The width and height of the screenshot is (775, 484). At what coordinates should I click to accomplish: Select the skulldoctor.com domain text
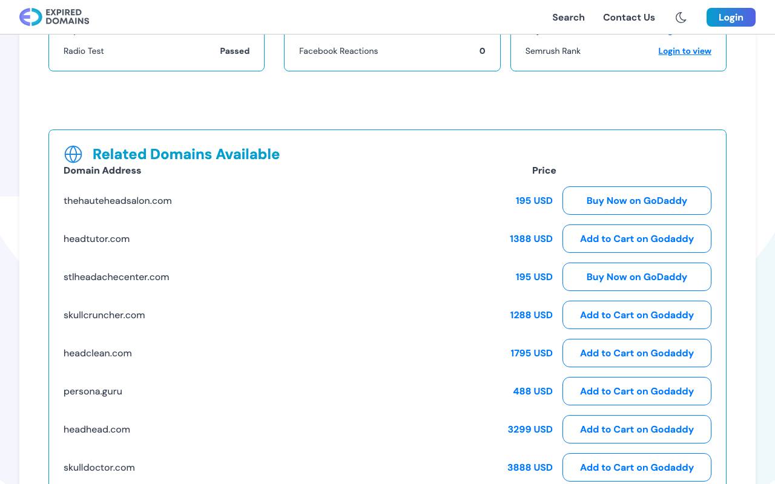99,467
